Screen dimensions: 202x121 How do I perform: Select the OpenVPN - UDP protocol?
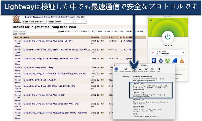(x=132, y=99)
